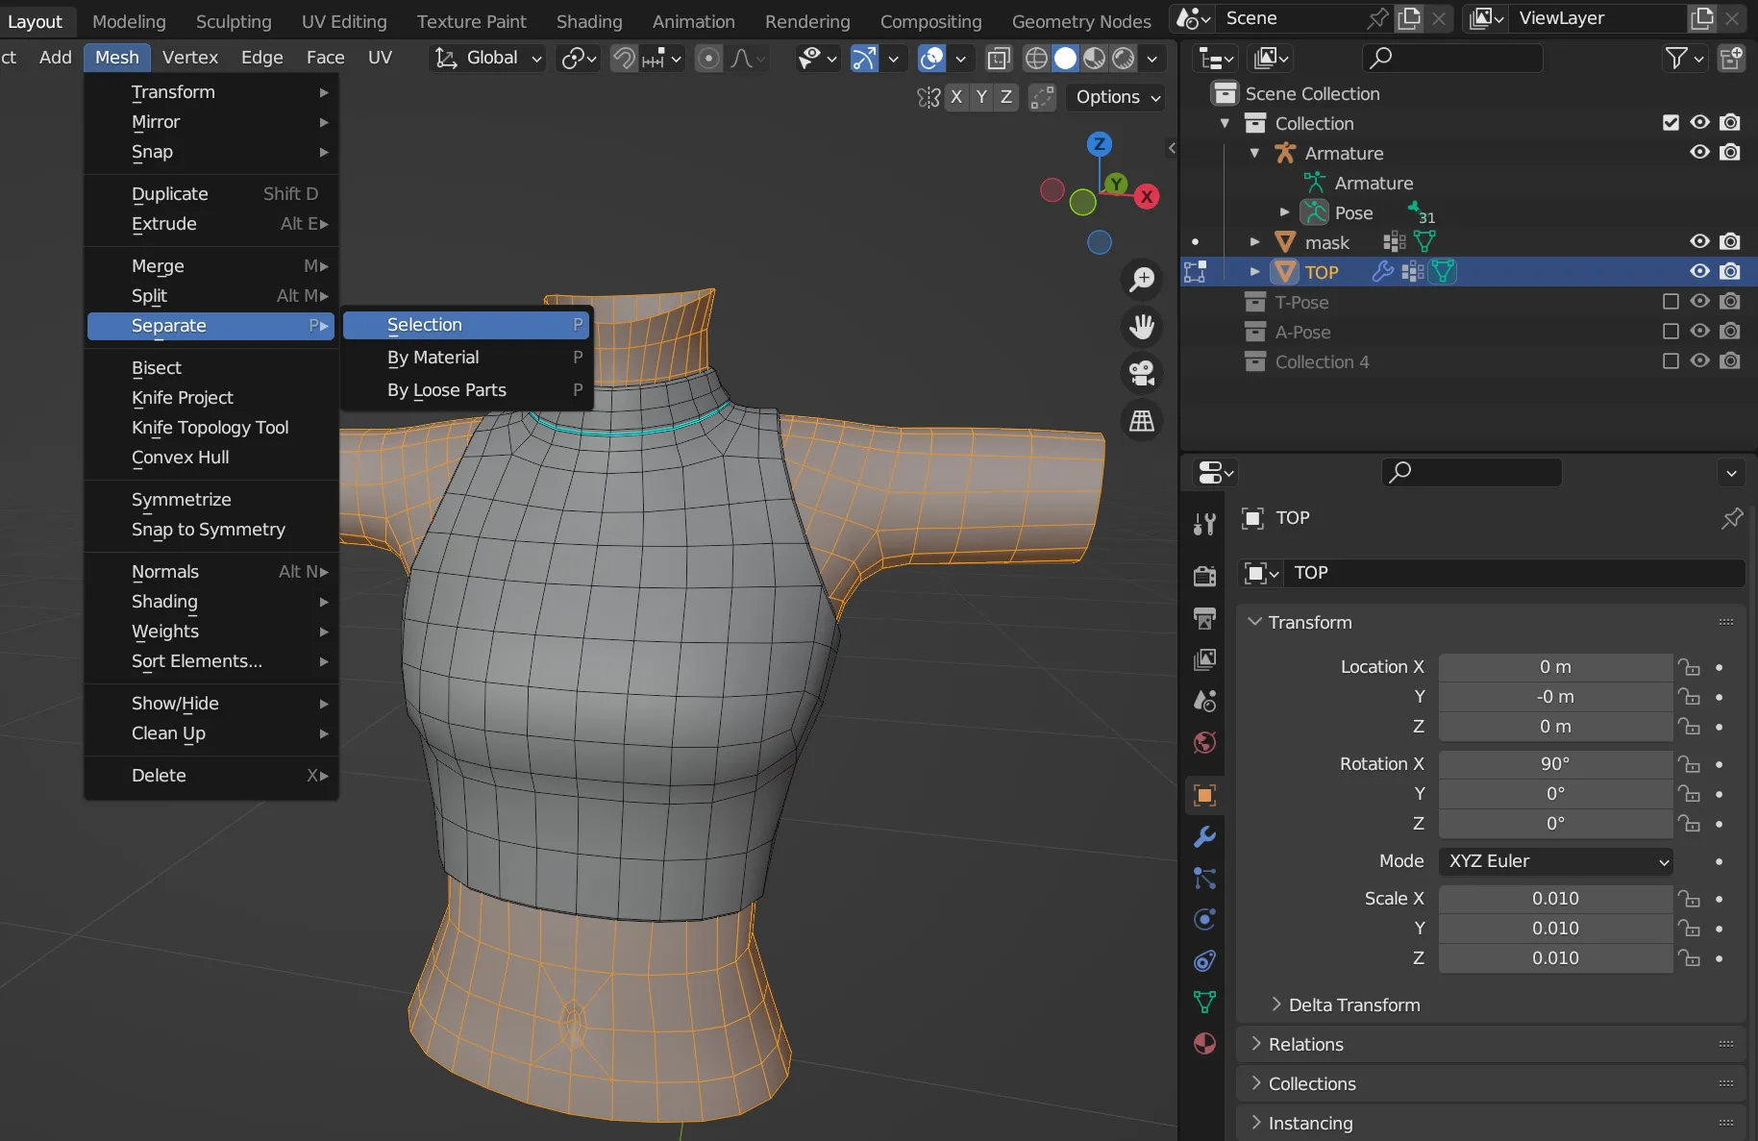Image resolution: width=1758 pixels, height=1141 pixels.
Task: Click the Scale X value field
Action: [1556, 899]
